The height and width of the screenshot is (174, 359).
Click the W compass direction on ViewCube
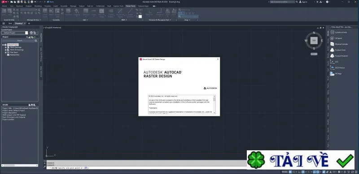point(306,41)
